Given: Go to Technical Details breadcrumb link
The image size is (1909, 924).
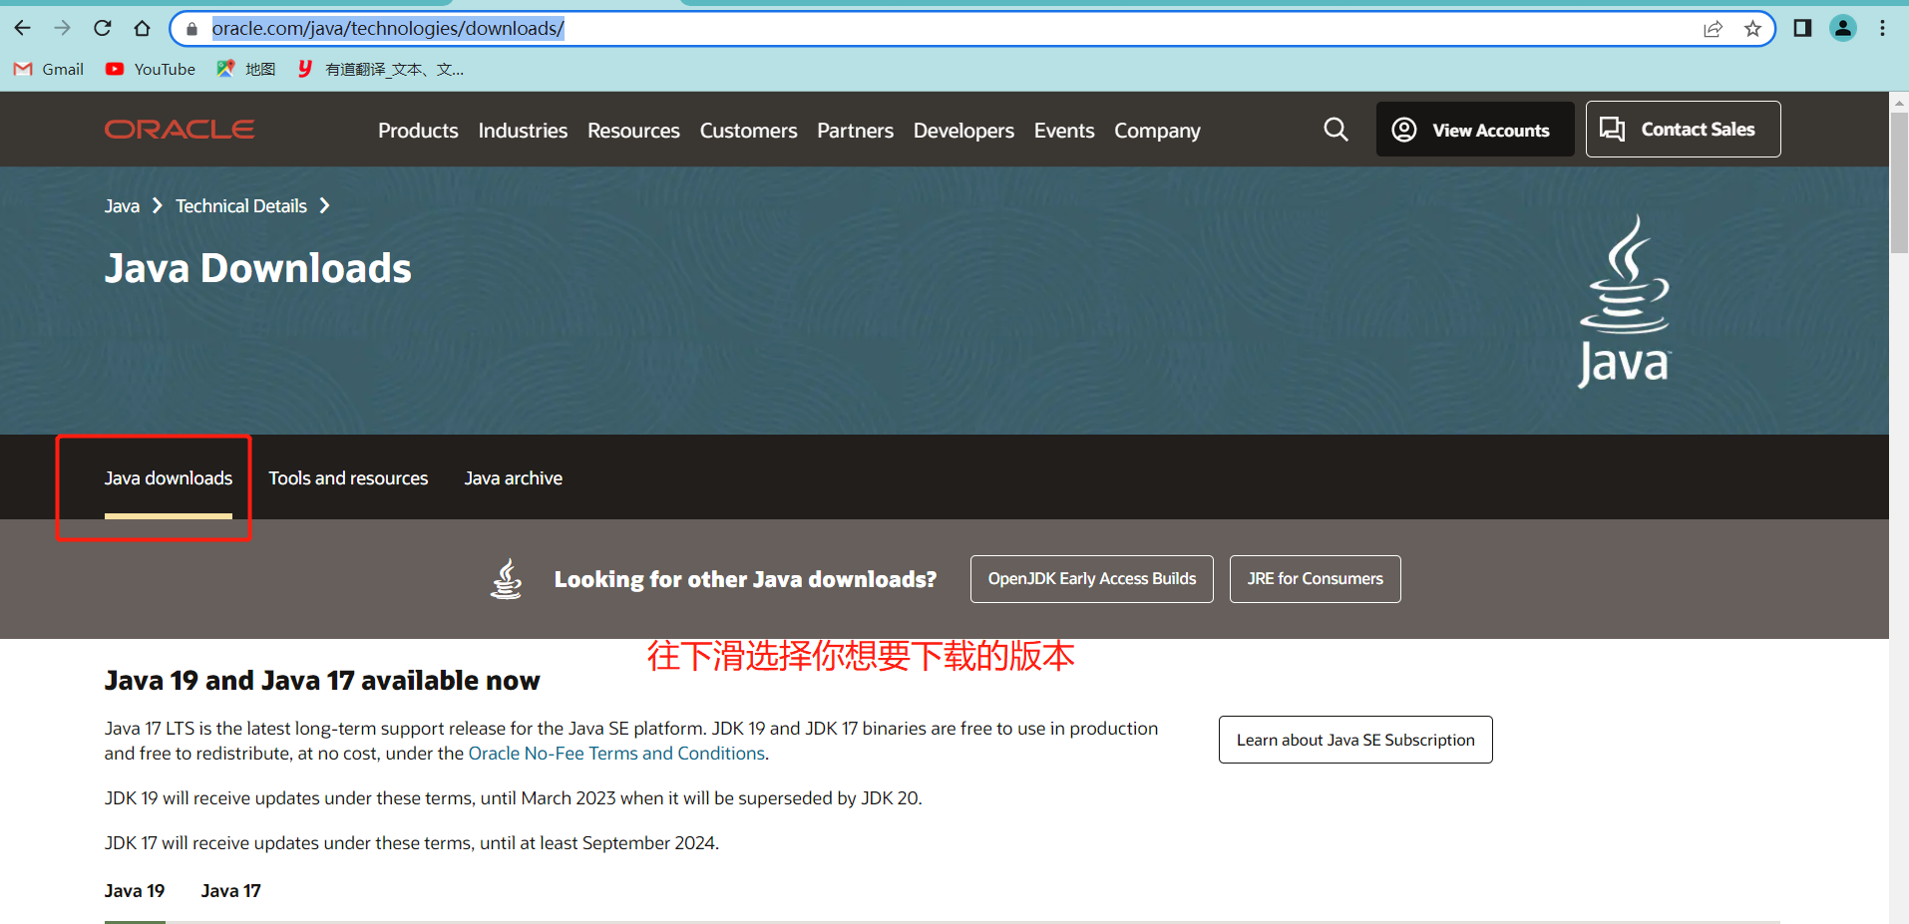Looking at the screenshot, I should click(241, 206).
